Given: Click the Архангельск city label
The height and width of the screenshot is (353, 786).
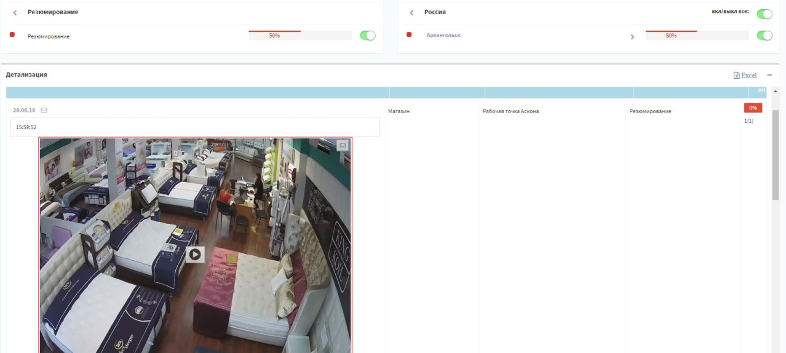Looking at the screenshot, I should coord(443,35).
